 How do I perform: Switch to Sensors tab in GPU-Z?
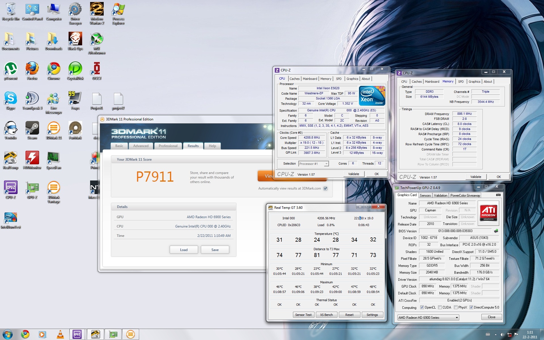coord(425,195)
